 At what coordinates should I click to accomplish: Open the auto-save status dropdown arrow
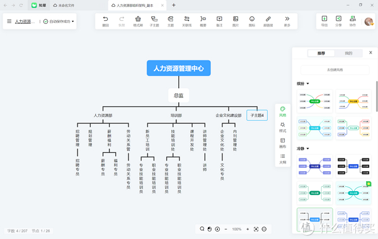73,21
